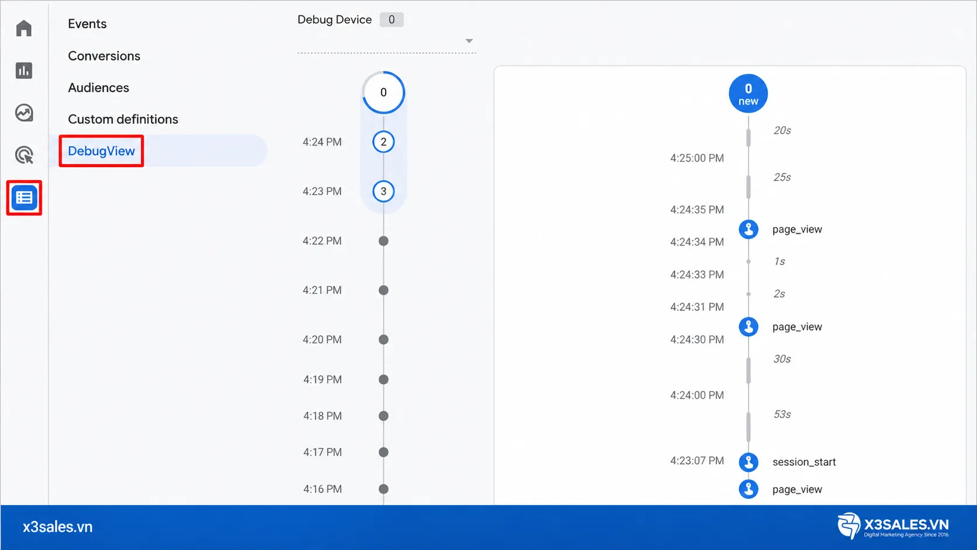The image size is (977, 550).
Task: Expand the Debug Device dropdown arrow
Action: tap(469, 41)
